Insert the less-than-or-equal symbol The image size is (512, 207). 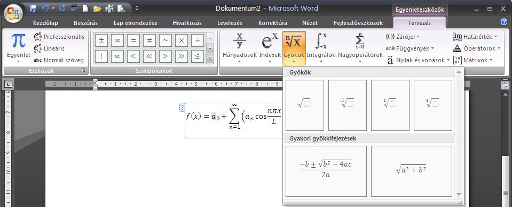point(198,56)
